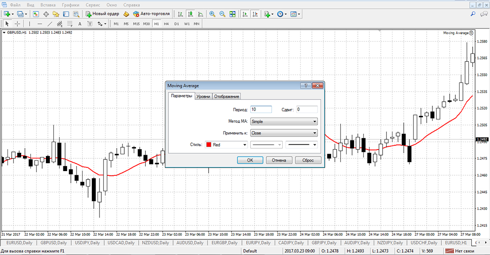
Task: Select the trendline drawing tool
Action: 49,24
